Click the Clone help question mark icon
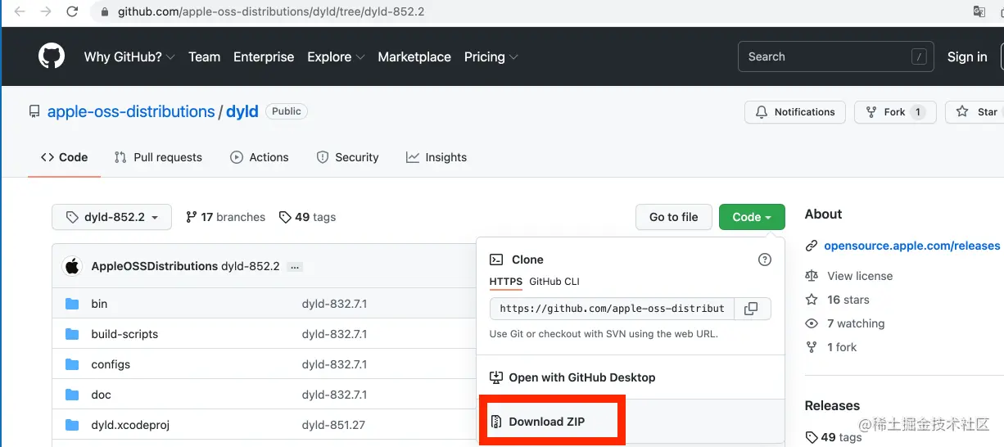The width and height of the screenshot is (1004, 447). (x=765, y=260)
